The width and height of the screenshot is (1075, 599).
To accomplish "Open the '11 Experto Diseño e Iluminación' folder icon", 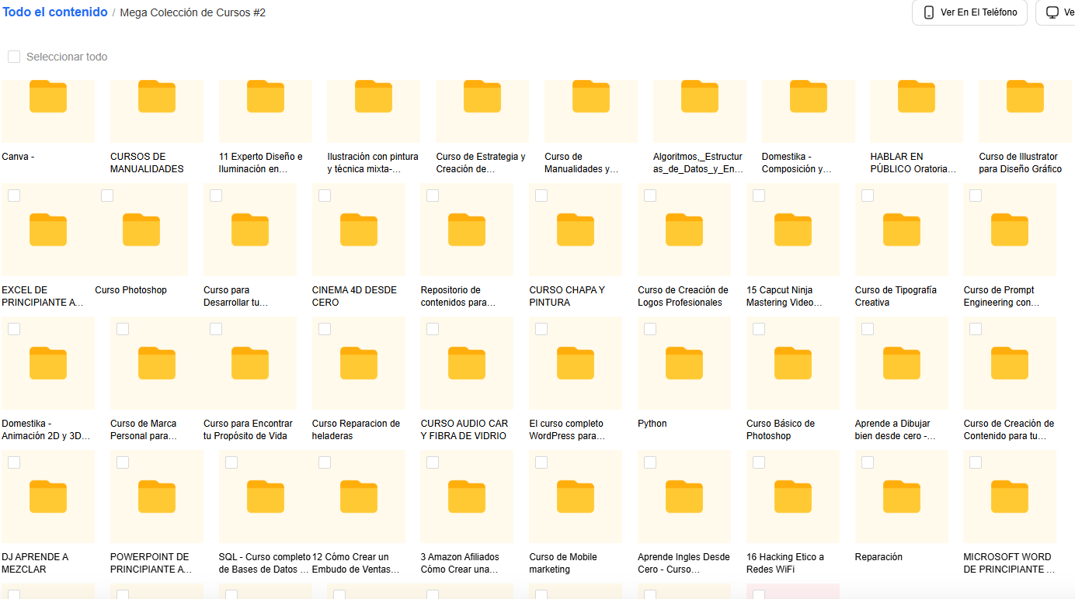I will tap(266, 96).
